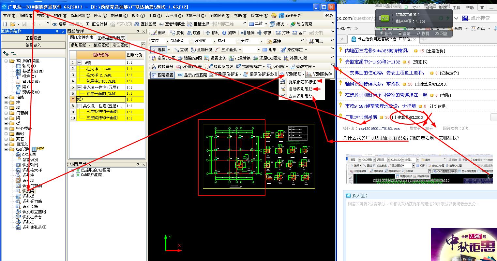Screen dimensions: 497x261
Task: Open the CAD识别(C) menu
Action: pyautogui.click(x=80, y=15)
